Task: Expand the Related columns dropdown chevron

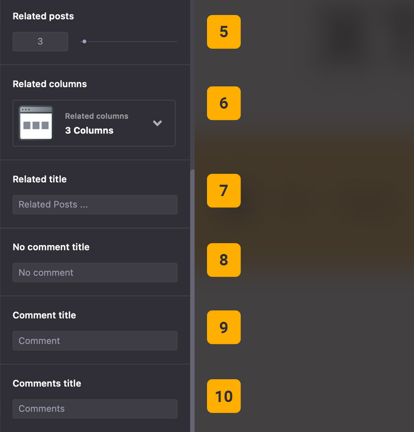Action: (x=158, y=123)
